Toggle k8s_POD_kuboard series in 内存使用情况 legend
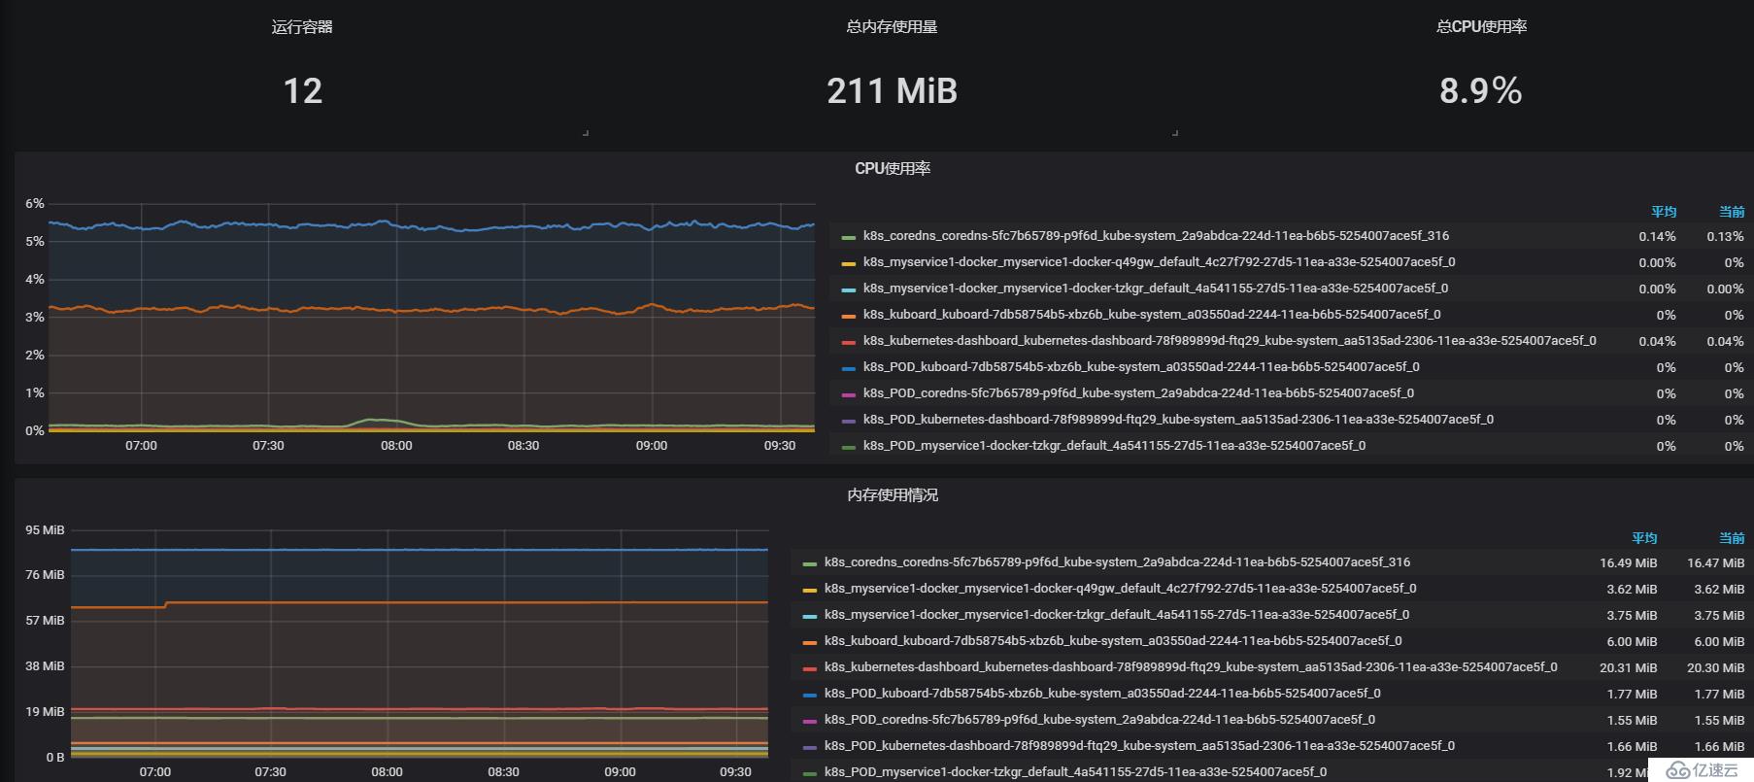The width and height of the screenshot is (1754, 782). coord(1102,694)
